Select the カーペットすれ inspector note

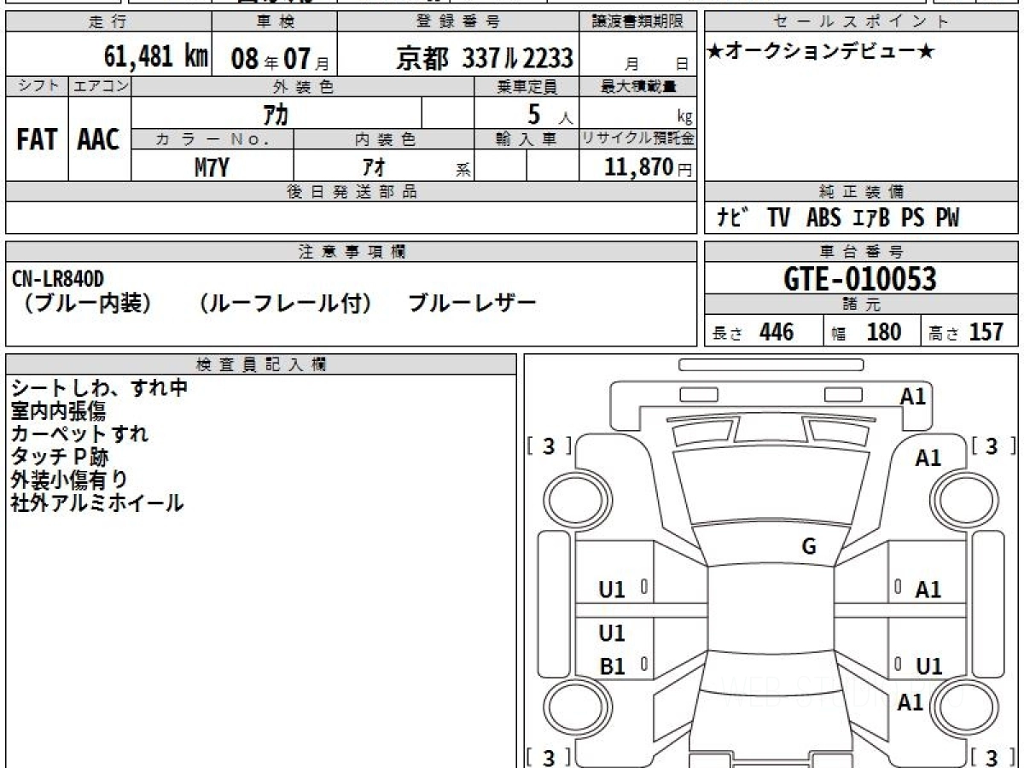[79, 433]
